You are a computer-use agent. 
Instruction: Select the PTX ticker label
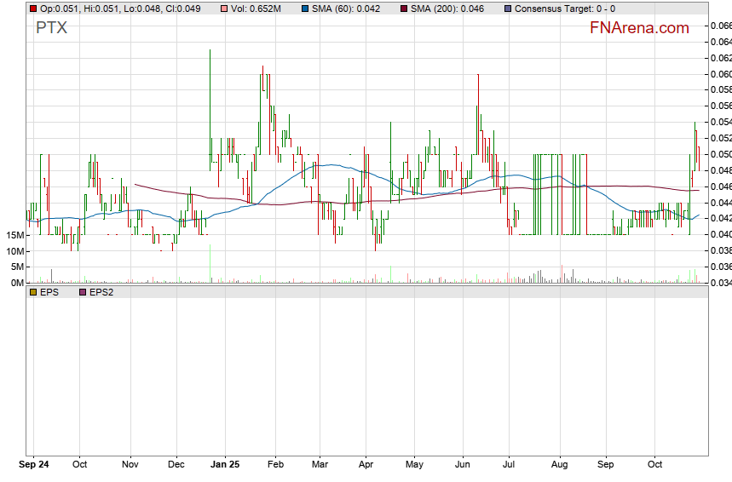[x=51, y=27]
